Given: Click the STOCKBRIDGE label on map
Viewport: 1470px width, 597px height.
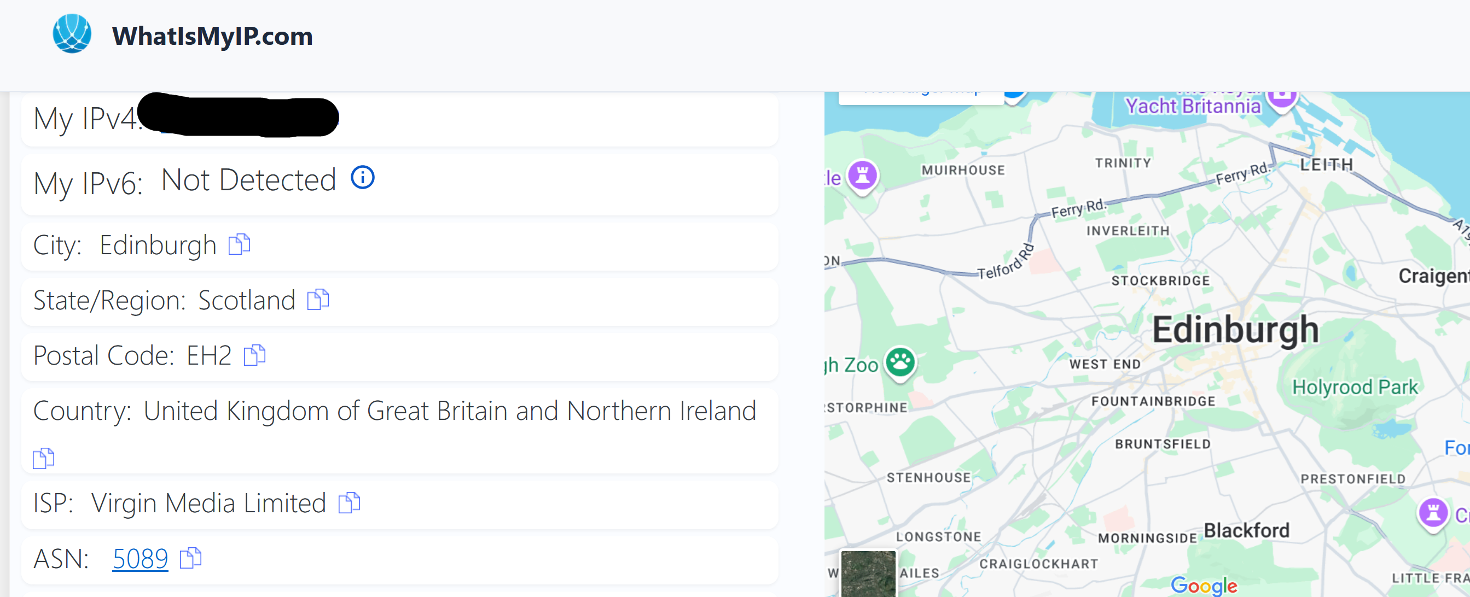Looking at the screenshot, I should pos(1160,280).
